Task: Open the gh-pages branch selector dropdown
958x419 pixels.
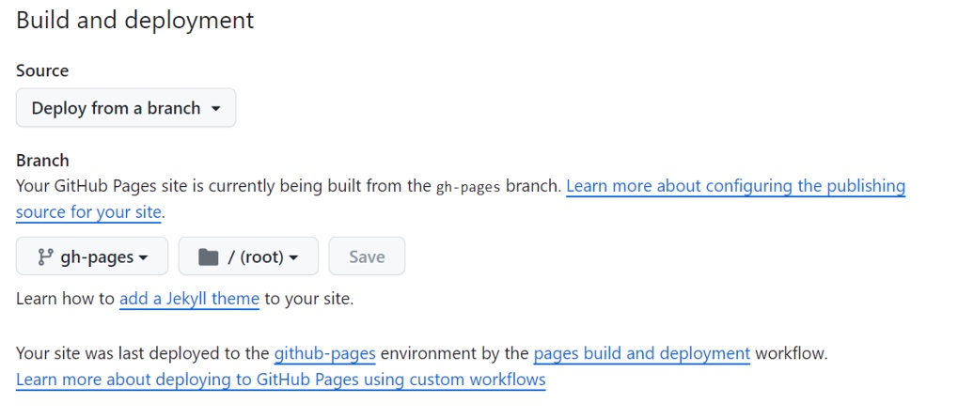Action: [x=91, y=256]
